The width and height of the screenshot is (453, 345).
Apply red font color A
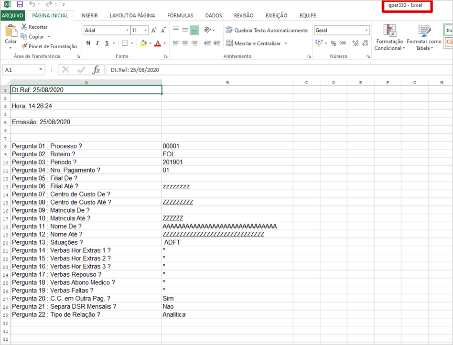pyautogui.click(x=158, y=43)
